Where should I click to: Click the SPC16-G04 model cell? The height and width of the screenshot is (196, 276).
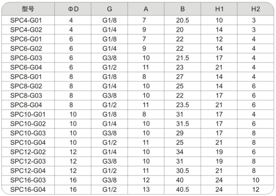point(28,189)
